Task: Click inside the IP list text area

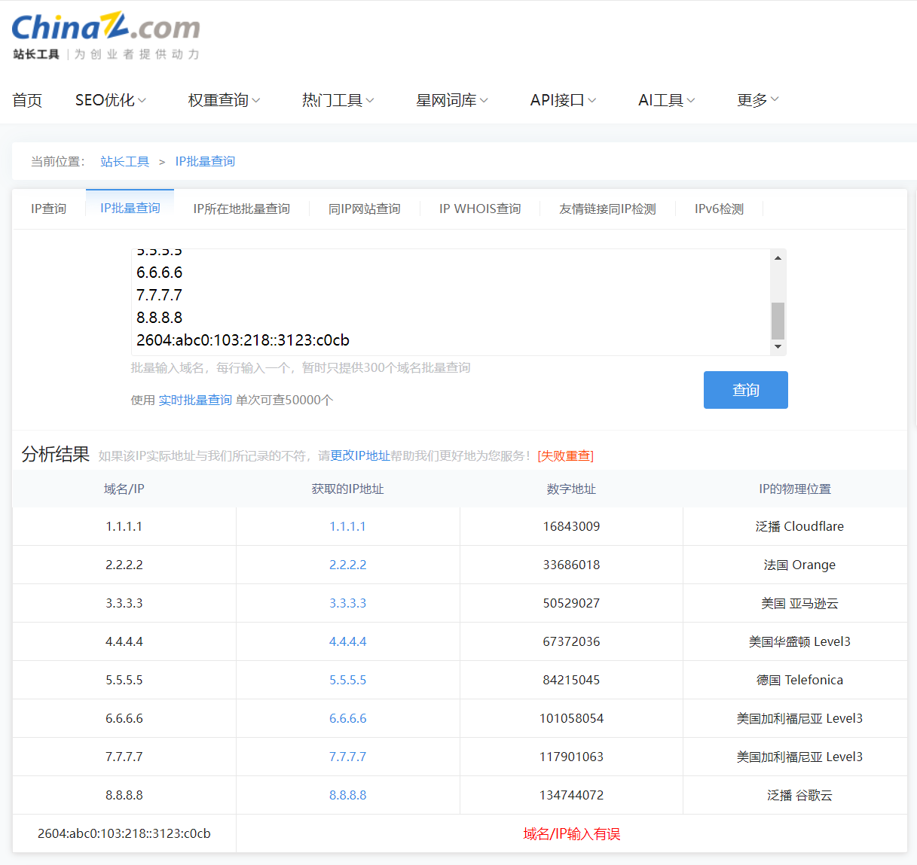Action: coord(451,302)
